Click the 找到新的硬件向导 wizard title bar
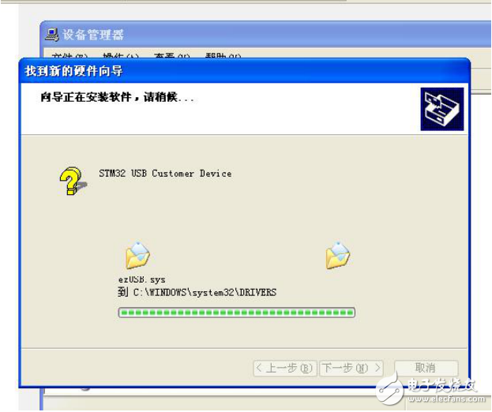The width and height of the screenshot is (492, 412). pos(245,71)
